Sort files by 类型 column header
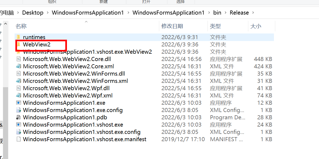This screenshot has width=319, height=159. [215, 26]
